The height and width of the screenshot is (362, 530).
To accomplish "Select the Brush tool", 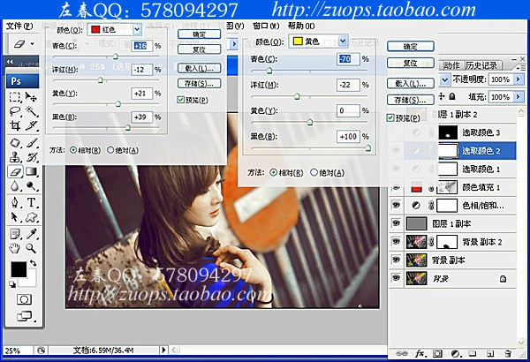I will click(x=32, y=143).
